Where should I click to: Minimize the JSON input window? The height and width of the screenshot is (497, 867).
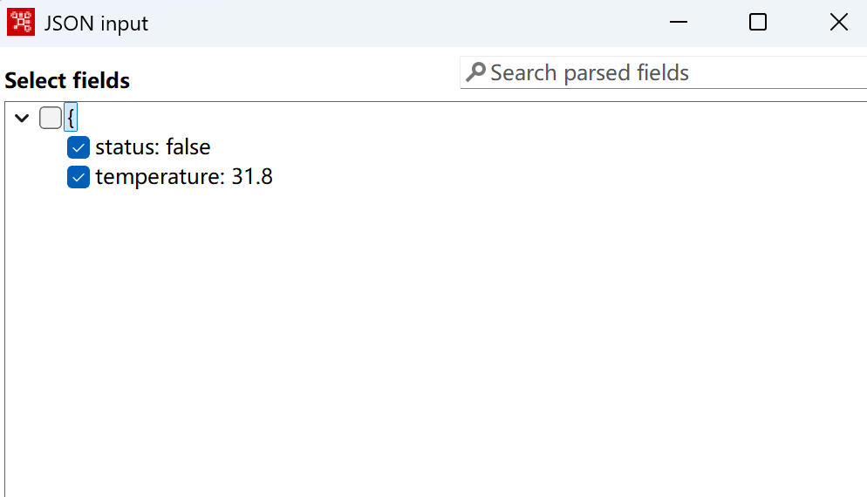(679, 22)
